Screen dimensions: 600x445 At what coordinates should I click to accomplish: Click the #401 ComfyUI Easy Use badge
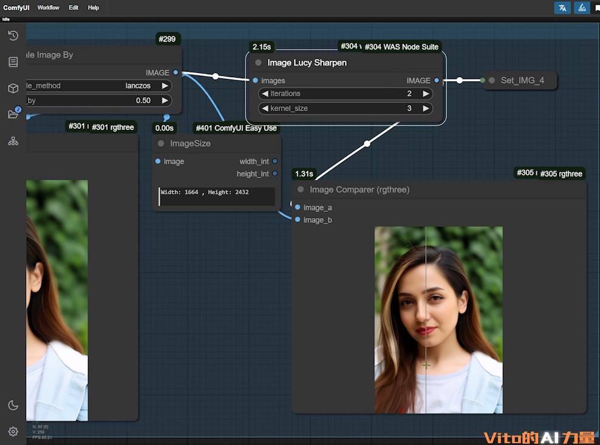pyautogui.click(x=236, y=128)
